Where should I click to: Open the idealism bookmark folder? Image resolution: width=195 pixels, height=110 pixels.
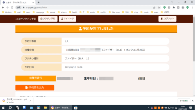pos(7,12)
